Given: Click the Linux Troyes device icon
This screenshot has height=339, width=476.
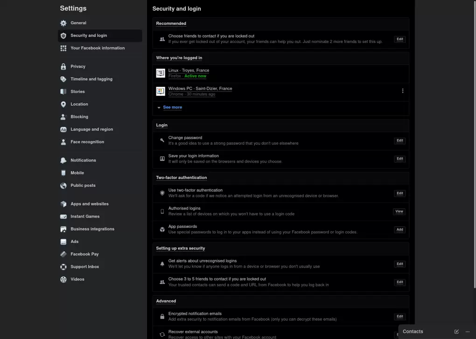Looking at the screenshot, I should (161, 73).
